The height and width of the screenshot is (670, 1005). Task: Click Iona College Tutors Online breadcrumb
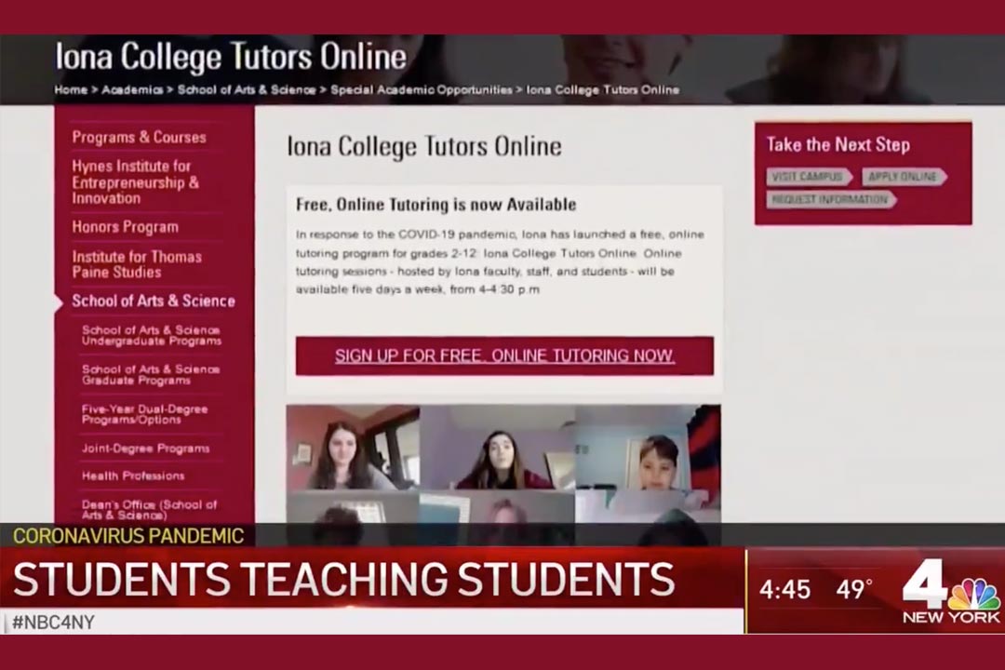[602, 89]
